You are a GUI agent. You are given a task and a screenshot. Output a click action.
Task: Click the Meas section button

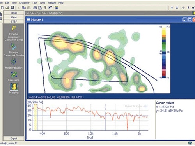pyautogui.click(x=14, y=17)
